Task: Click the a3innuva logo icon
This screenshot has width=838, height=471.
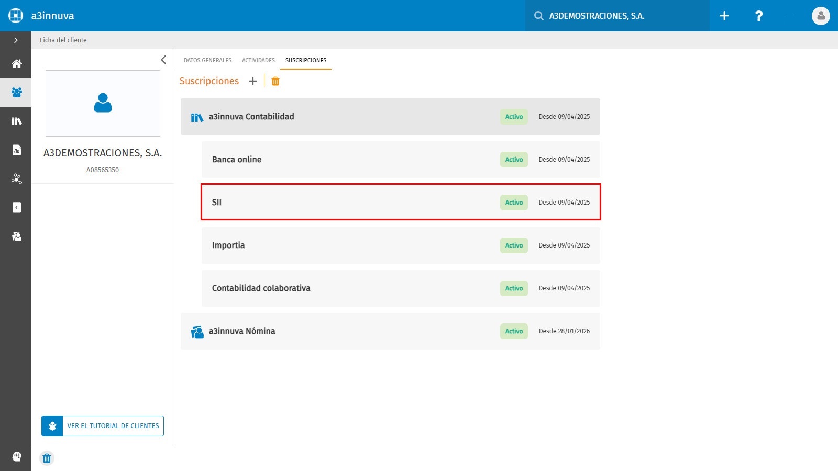Action: click(x=16, y=16)
